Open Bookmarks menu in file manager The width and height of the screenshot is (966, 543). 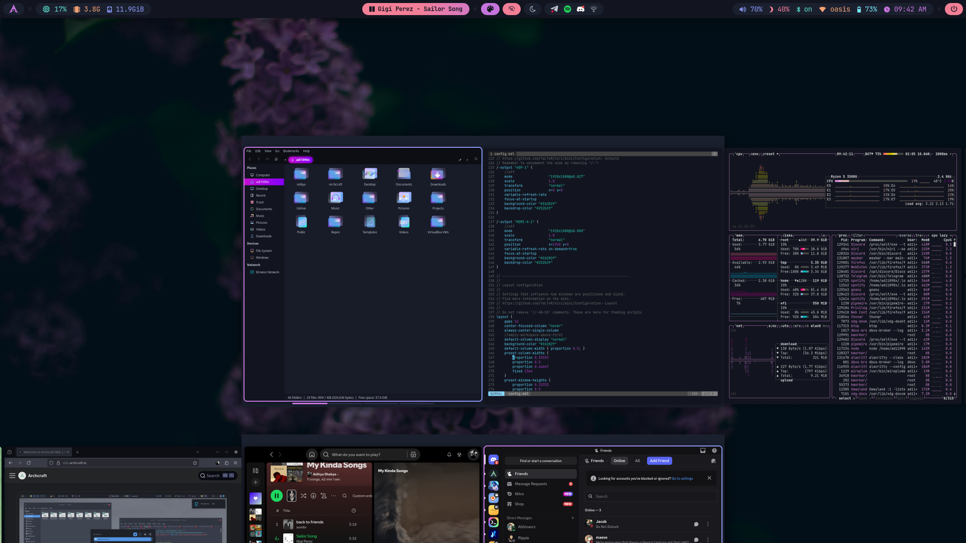click(x=291, y=151)
